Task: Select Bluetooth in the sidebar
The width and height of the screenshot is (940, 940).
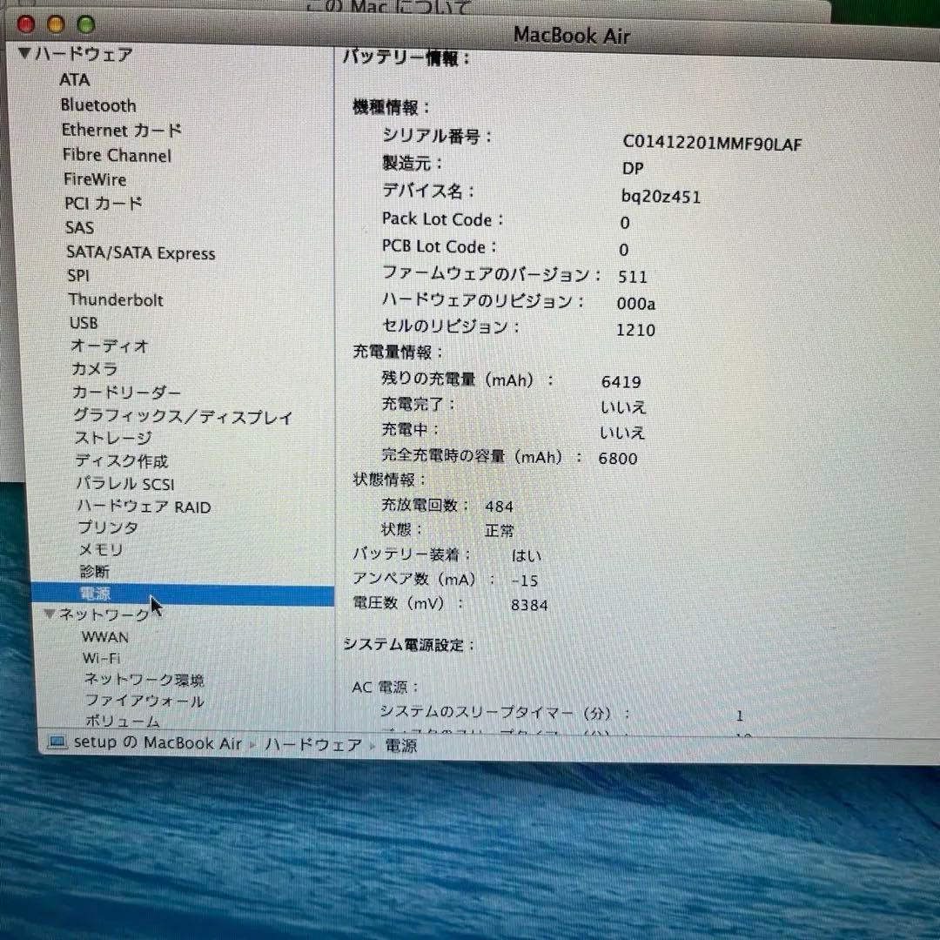Action: click(x=97, y=105)
